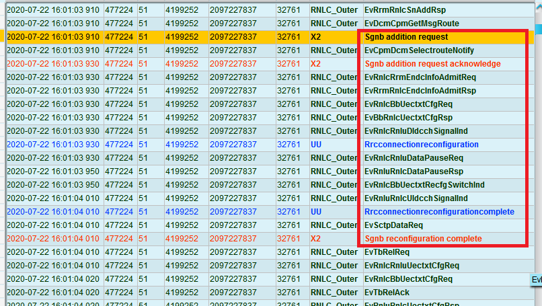Select the EvRnlcRnluUectxtCfgReq event
Screen dimensions: 542x306
(x=412, y=266)
